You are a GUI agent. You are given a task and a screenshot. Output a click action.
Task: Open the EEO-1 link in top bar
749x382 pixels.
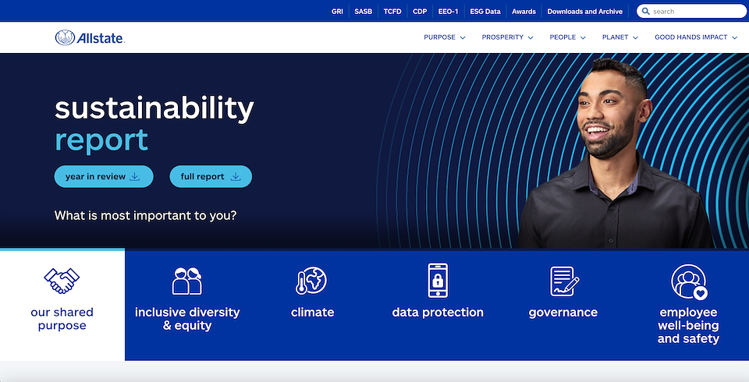tap(448, 12)
